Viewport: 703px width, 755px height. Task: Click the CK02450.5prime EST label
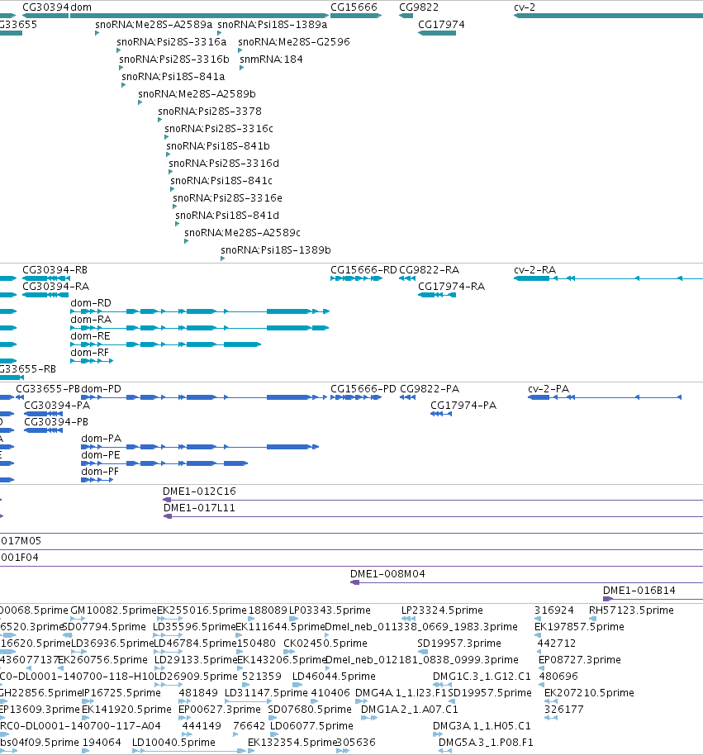point(325,643)
